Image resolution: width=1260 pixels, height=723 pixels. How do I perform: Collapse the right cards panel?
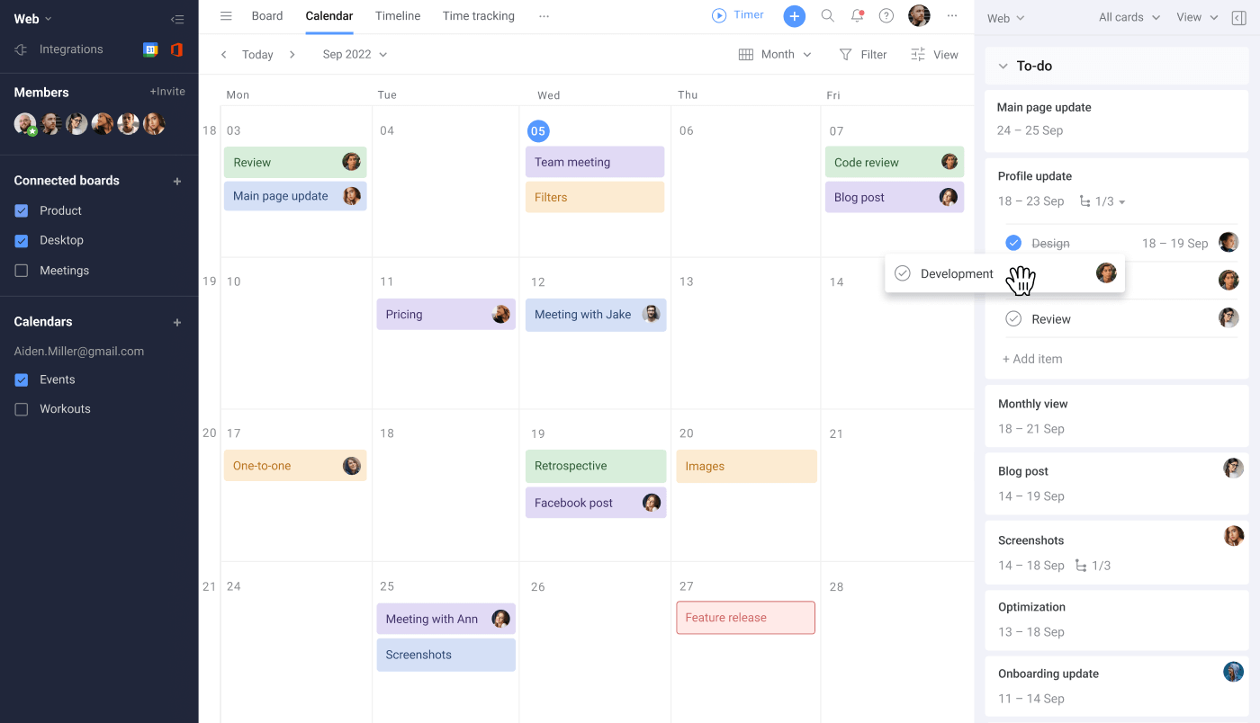click(x=1238, y=17)
